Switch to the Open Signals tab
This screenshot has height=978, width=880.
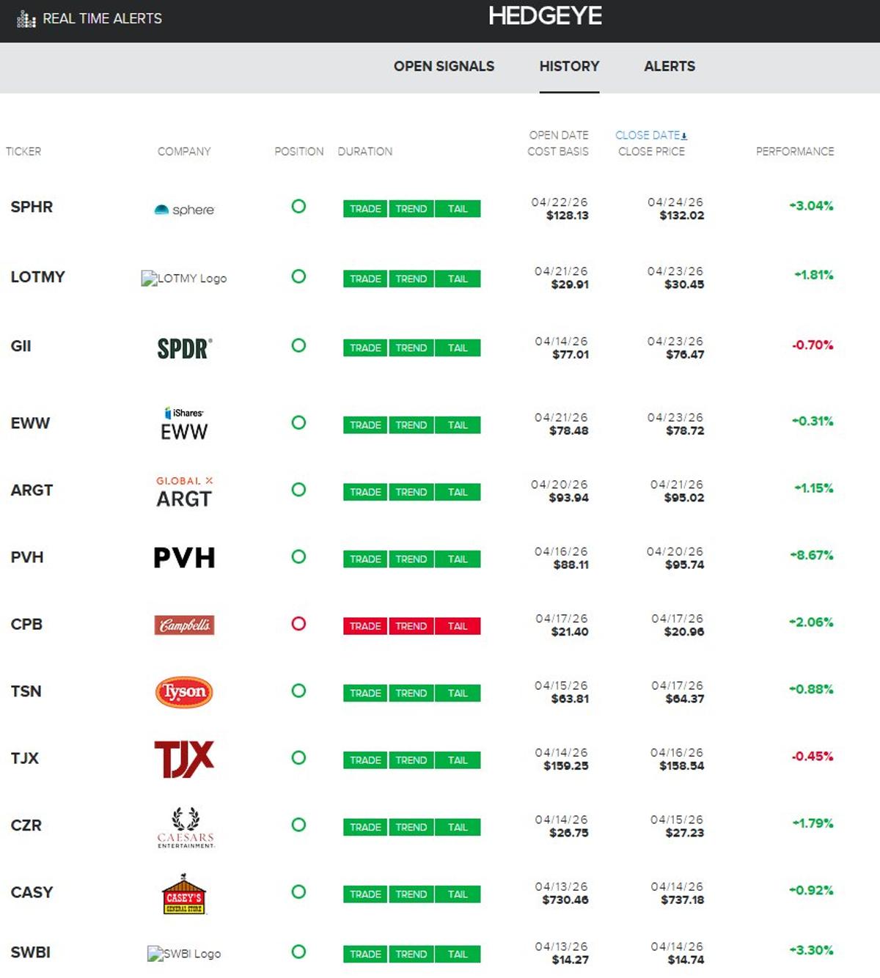(444, 67)
